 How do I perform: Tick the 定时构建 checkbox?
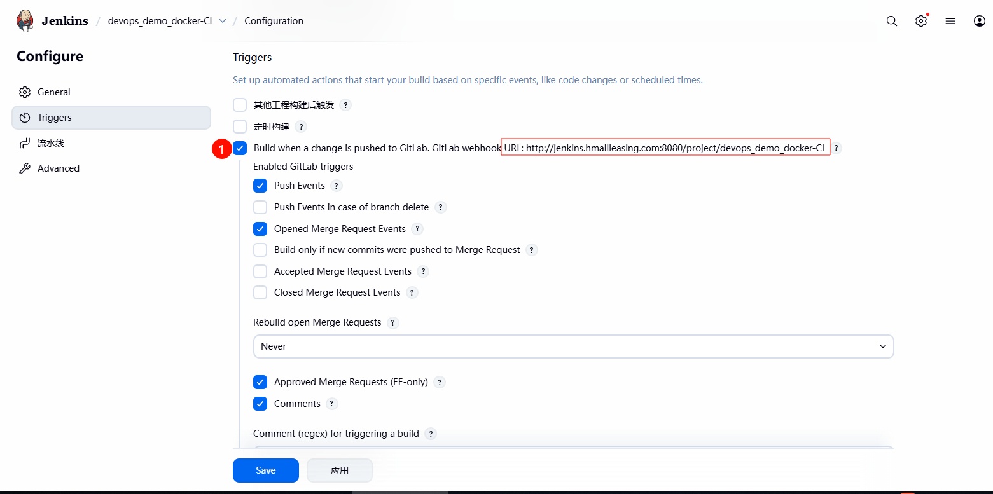click(x=240, y=127)
